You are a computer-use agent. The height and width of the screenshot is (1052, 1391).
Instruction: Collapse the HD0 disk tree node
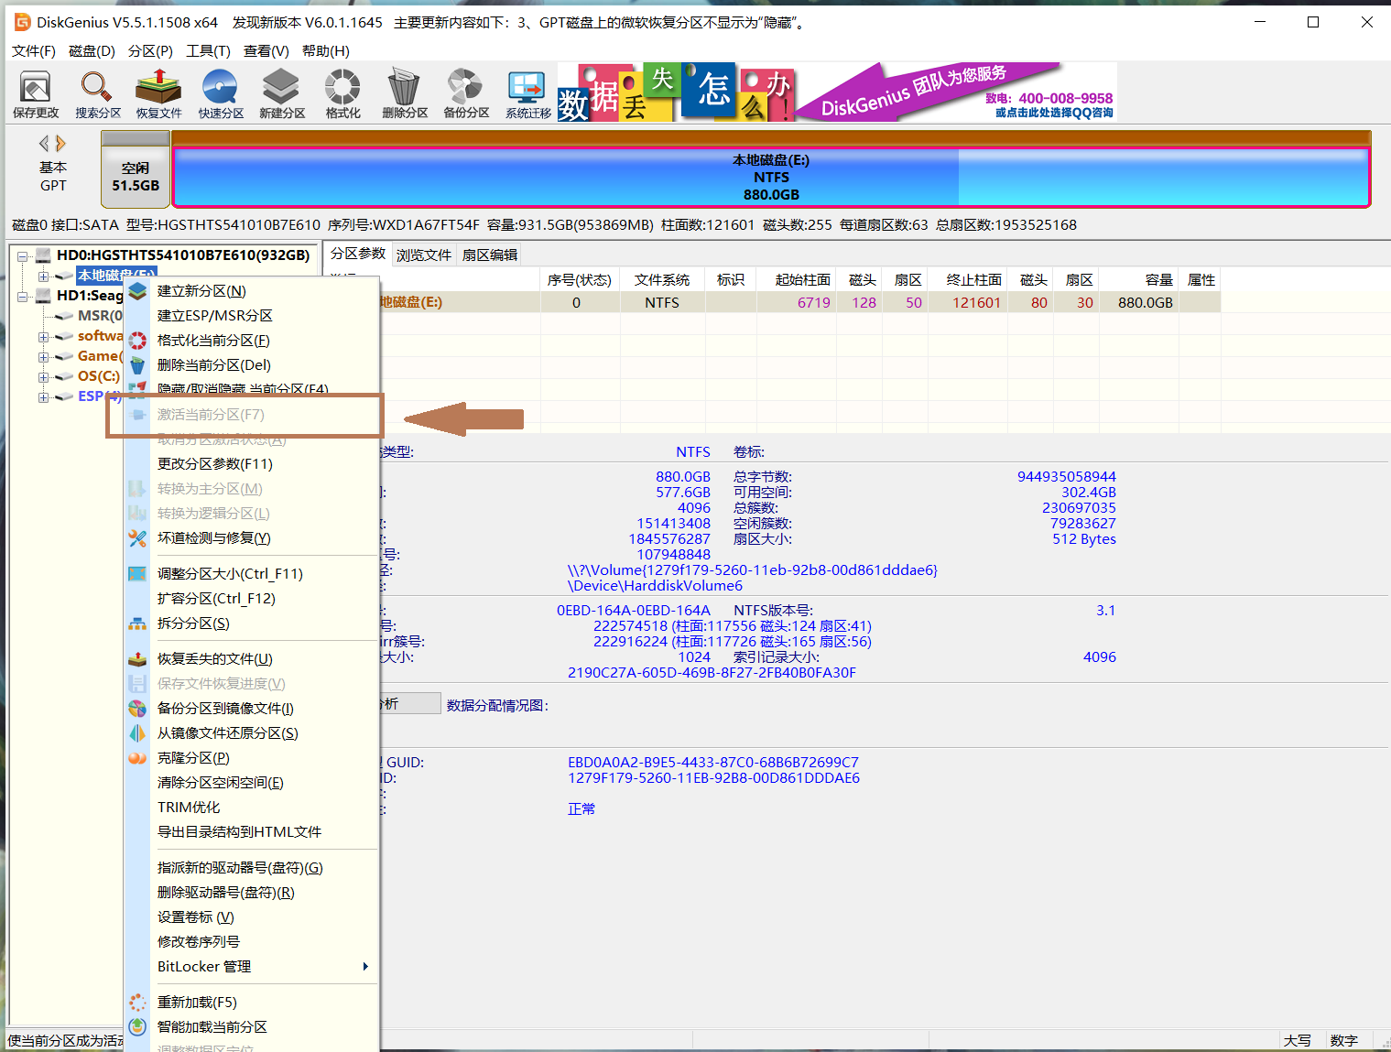23,255
